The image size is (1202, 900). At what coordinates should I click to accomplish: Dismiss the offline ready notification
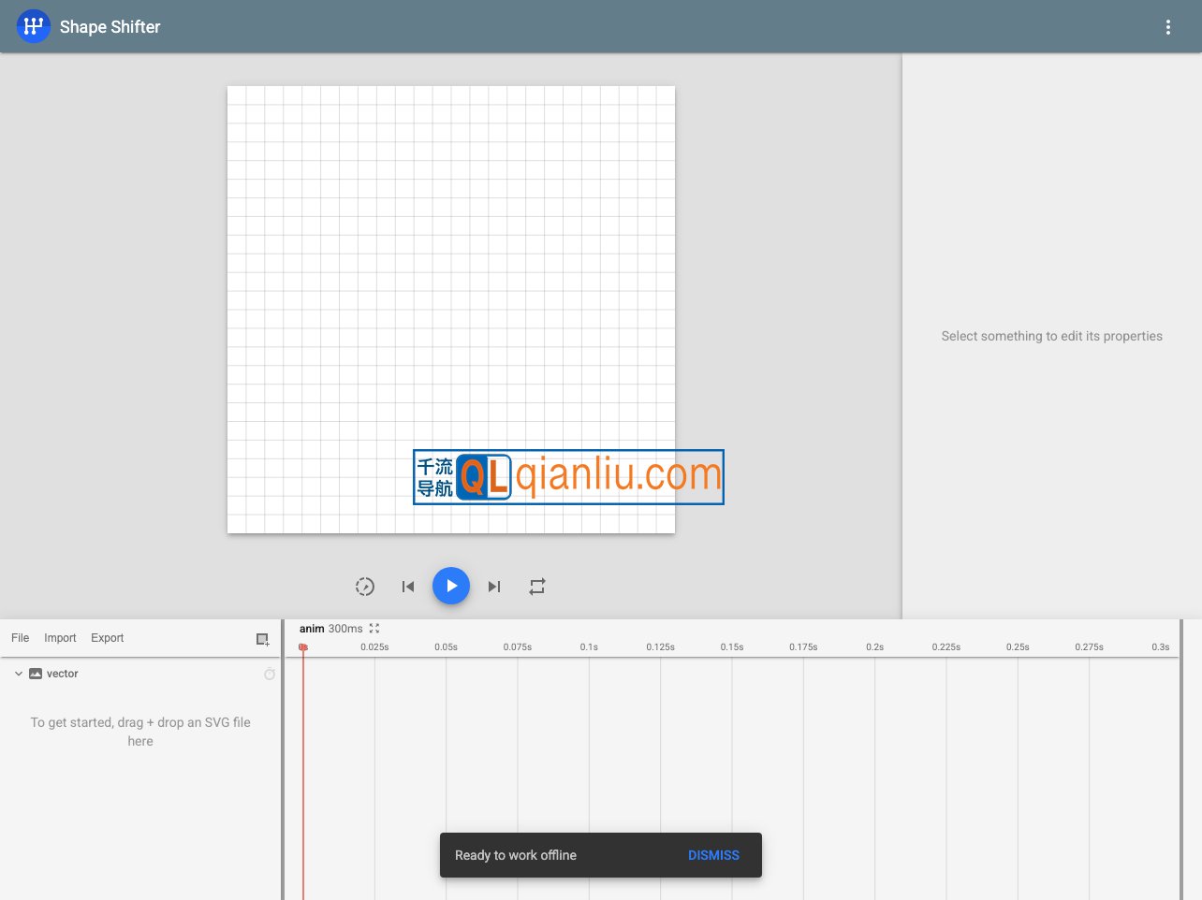713,855
